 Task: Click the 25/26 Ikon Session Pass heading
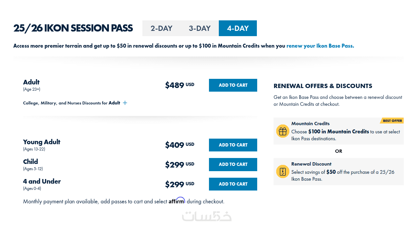pos(73,28)
